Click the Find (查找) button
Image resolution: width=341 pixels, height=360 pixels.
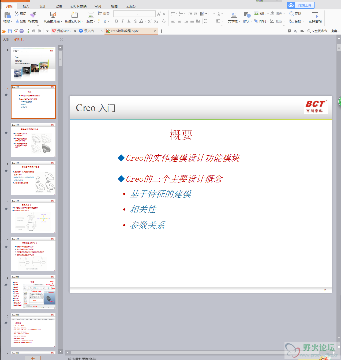(295, 13)
